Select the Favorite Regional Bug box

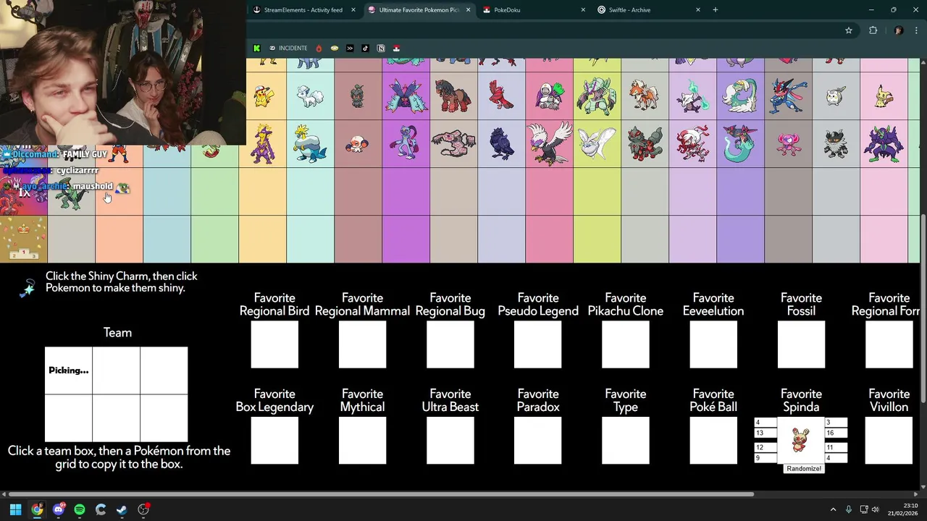[x=450, y=344]
